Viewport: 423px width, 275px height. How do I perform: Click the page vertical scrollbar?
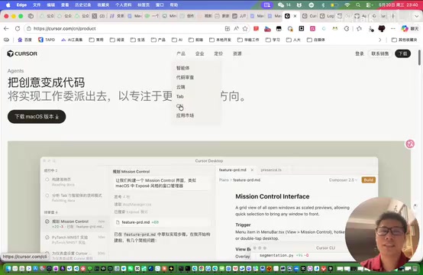[x=419, y=57]
